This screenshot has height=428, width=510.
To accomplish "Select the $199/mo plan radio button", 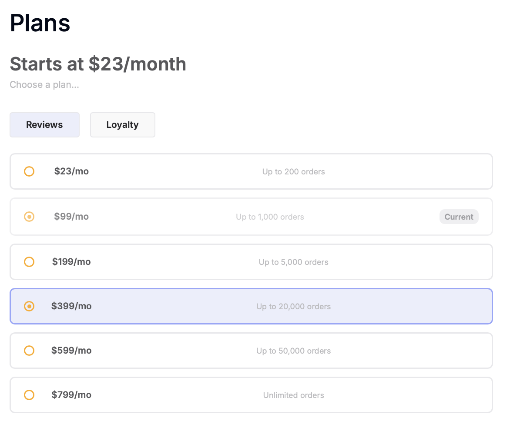I will point(29,262).
